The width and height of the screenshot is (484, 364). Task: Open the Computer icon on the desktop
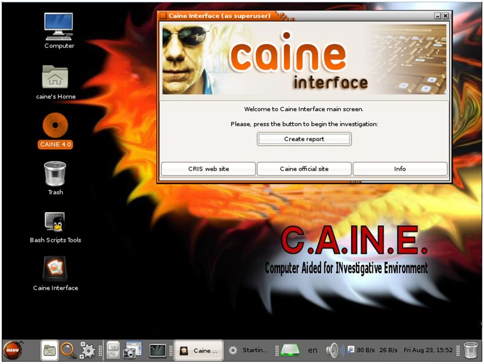58,27
